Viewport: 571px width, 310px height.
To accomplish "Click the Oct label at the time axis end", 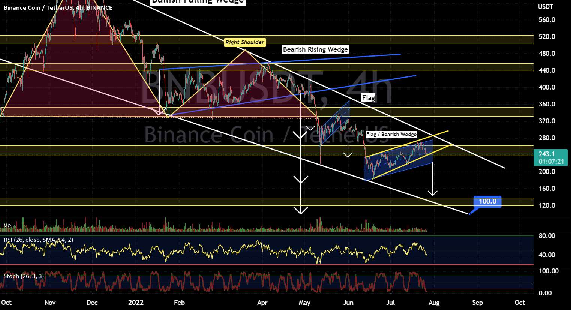I will click(x=520, y=303).
